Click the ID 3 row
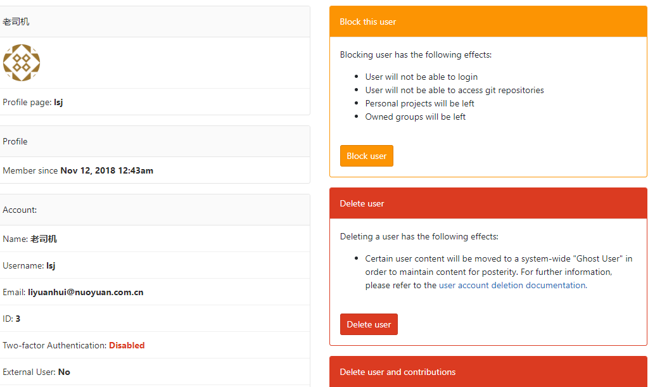 (11, 319)
